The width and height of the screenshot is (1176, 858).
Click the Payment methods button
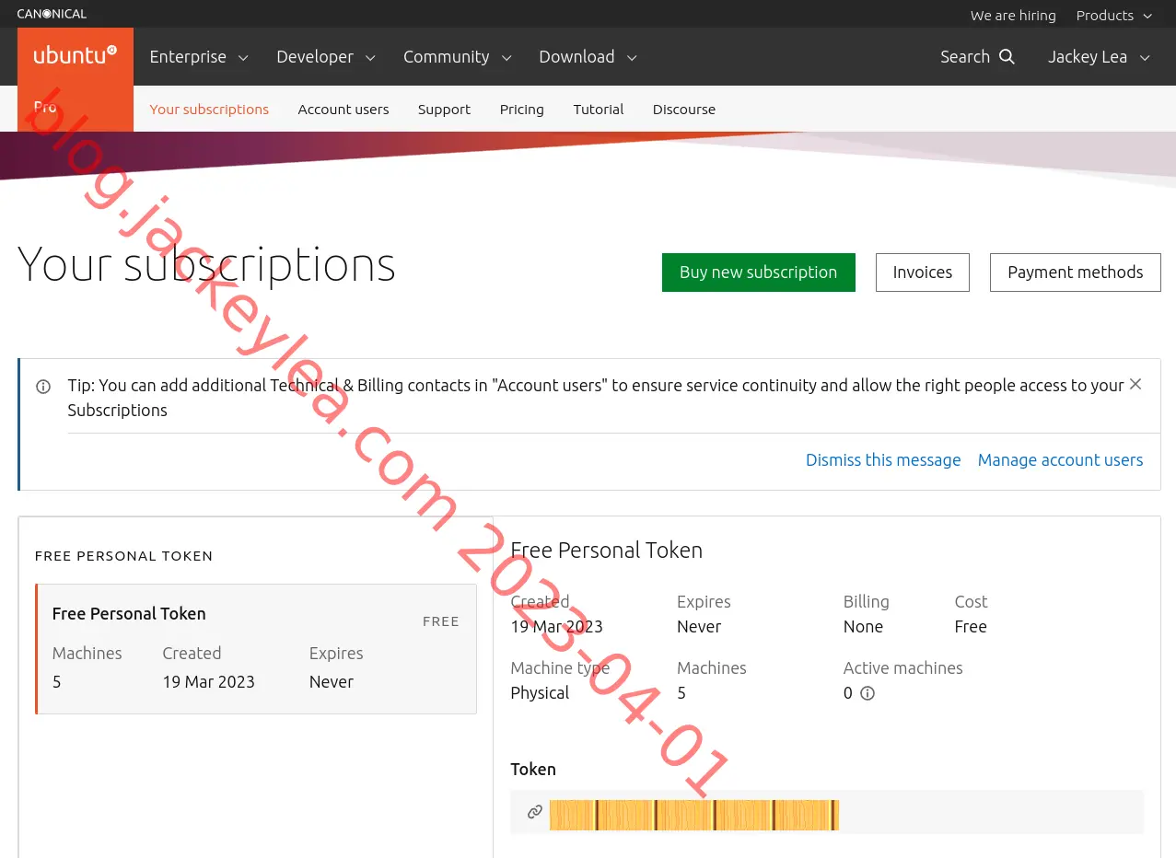(x=1076, y=272)
